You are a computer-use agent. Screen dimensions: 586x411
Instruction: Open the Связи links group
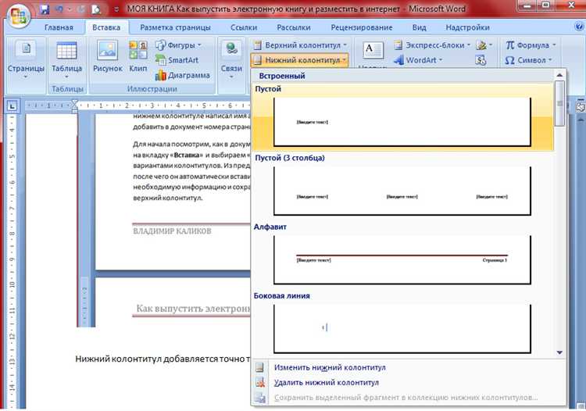pyautogui.click(x=231, y=60)
